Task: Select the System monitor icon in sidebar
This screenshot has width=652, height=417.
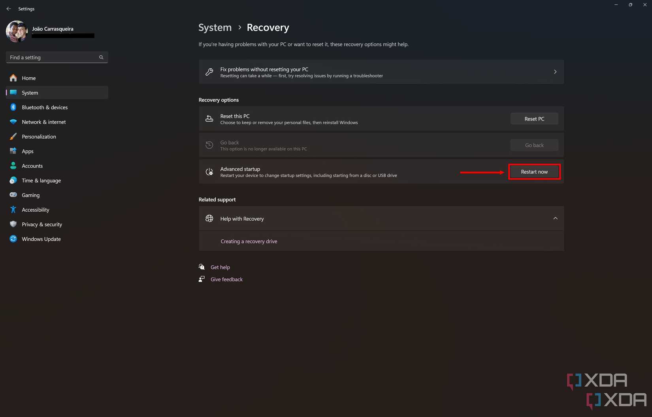Action: pyautogui.click(x=13, y=92)
